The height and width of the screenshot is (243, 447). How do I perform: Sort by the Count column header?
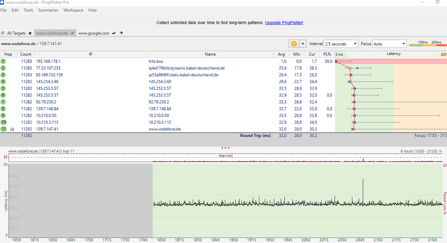(26, 54)
